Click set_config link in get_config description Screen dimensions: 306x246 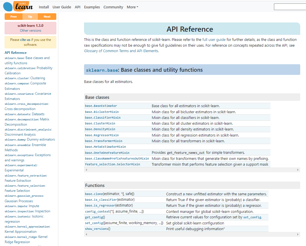252,217
